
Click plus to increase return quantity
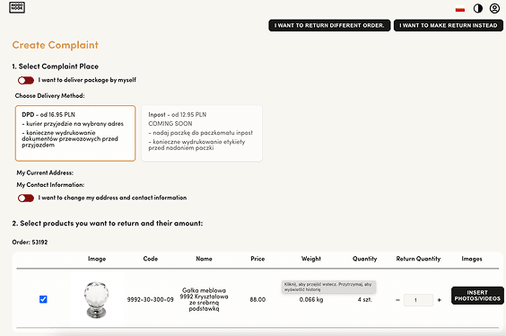pyautogui.click(x=440, y=300)
